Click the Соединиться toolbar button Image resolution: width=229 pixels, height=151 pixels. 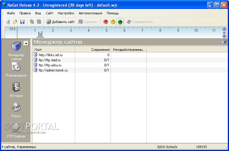pyautogui.click(x=140, y=22)
